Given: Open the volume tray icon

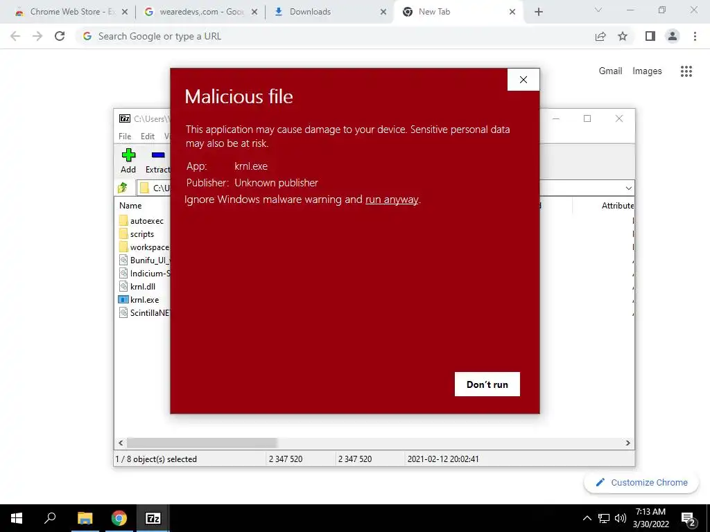Looking at the screenshot, I should click(621, 518).
